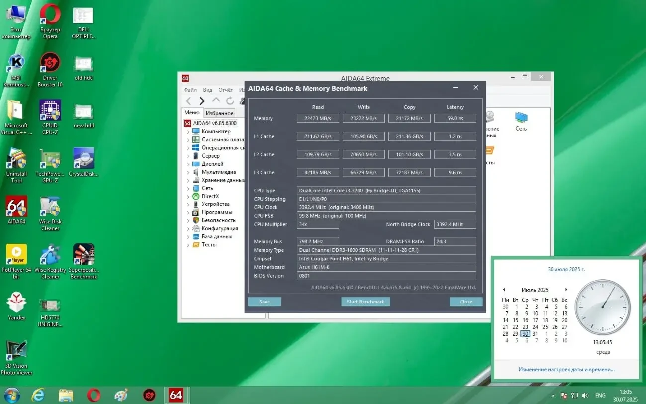The height and width of the screenshot is (404, 646).
Task: Open the Отчёт menu
Action: [x=225, y=90]
